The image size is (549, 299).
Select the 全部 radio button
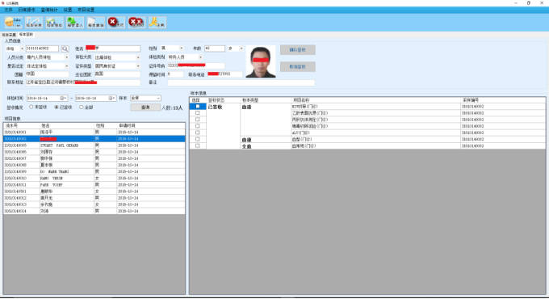(x=82, y=107)
